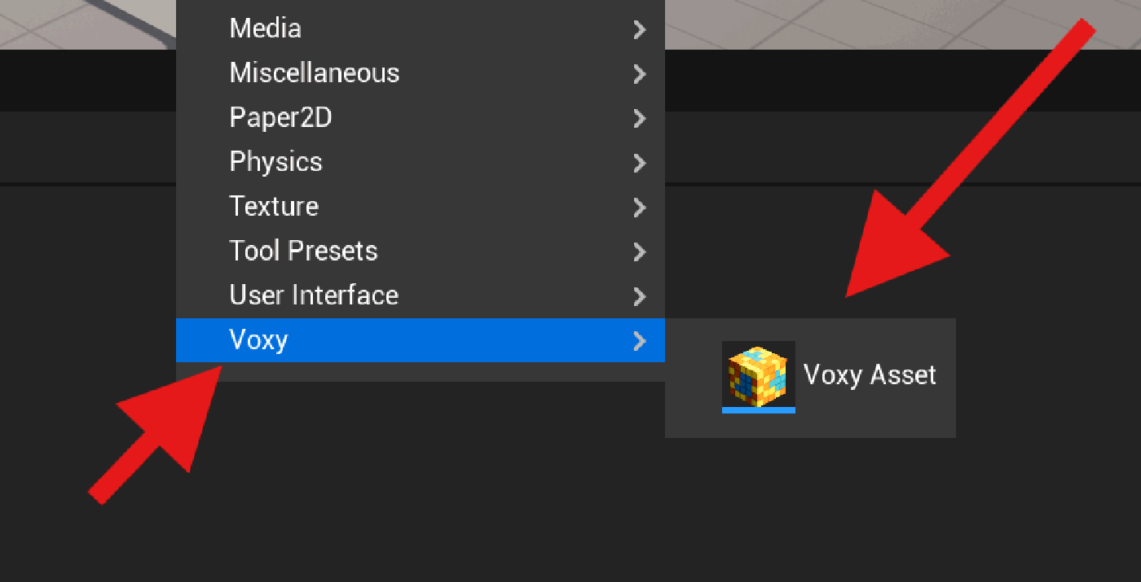Select the User Interface menu entry
This screenshot has height=582, width=1141.
(314, 295)
